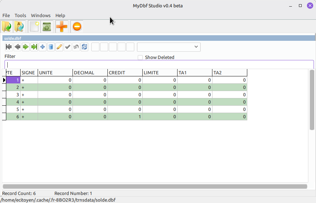316x203 pixels.
Task: Select the row number 2 cell
Action: point(13,87)
